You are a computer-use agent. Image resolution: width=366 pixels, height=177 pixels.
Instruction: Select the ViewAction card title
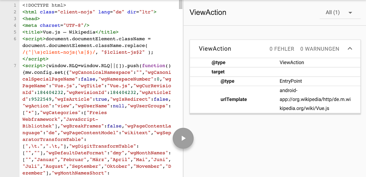(214, 48)
